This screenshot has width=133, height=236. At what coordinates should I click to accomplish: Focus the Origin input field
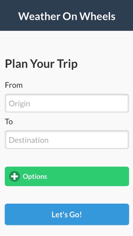67,103
